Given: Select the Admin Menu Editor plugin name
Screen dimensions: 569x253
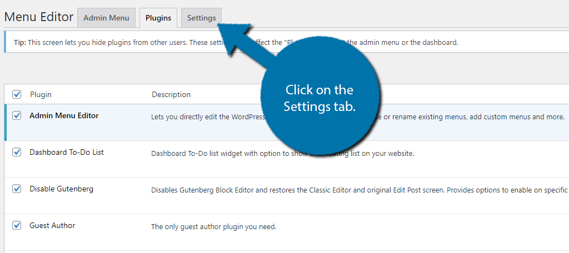Looking at the screenshot, I should [64, 115].
